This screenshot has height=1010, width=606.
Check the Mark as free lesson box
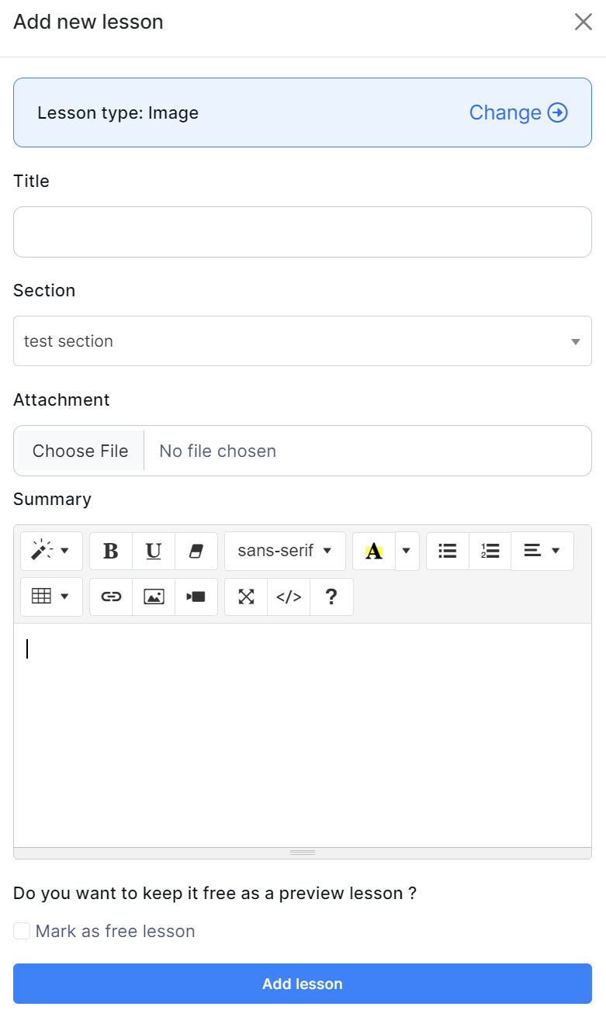[22, 931]
